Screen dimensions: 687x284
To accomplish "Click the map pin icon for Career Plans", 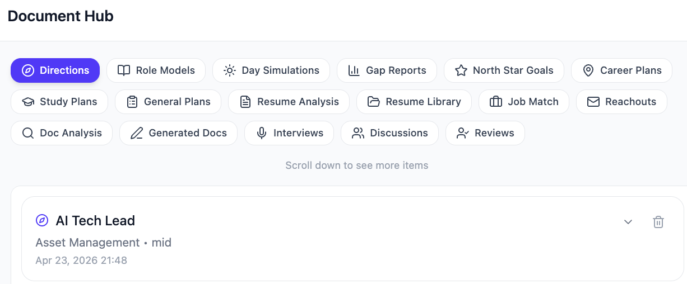I will tap(588, 70).
